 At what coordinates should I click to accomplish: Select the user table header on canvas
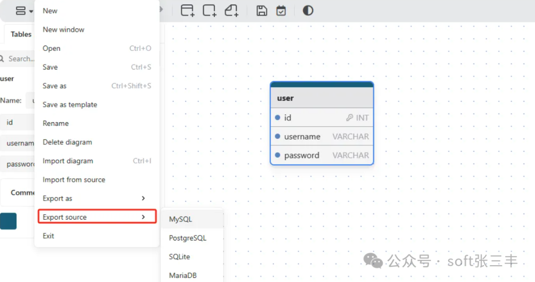click(322, 98)
